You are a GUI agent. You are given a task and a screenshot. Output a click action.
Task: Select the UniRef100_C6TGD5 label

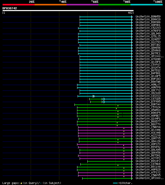tap(148, 99)
